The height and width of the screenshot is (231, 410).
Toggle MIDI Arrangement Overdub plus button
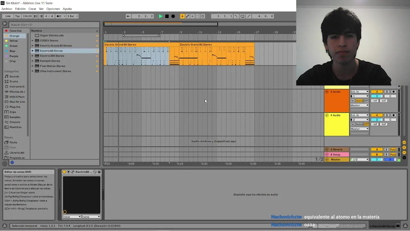(182, 16)
